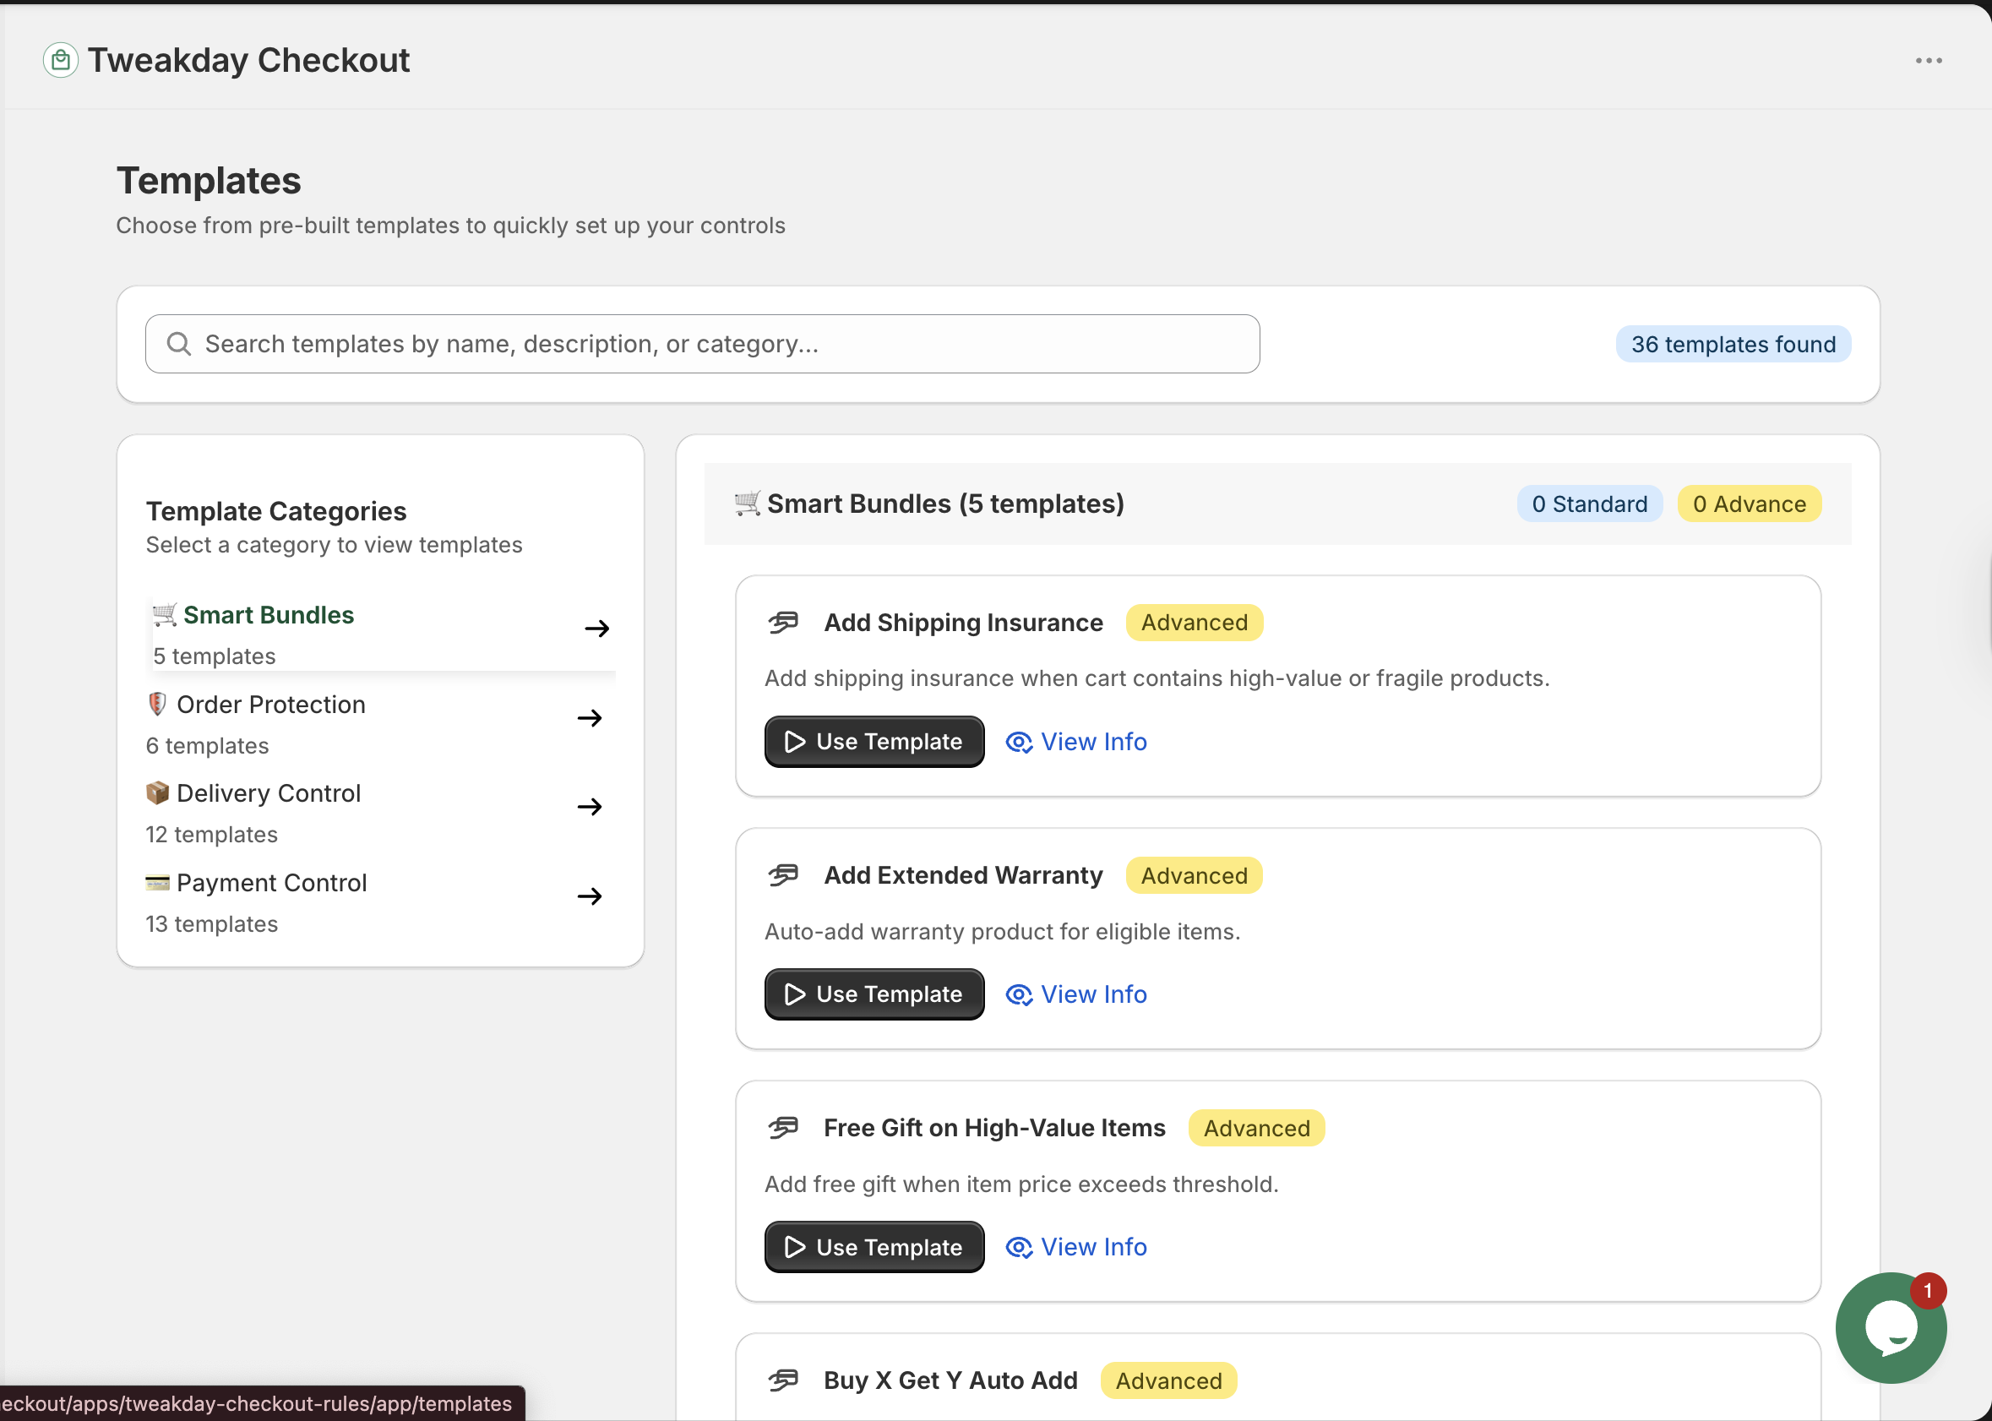Screen dimensions: 1992x1421
Task: Click the 36 templates found badge
Action: click(1732, 344)
